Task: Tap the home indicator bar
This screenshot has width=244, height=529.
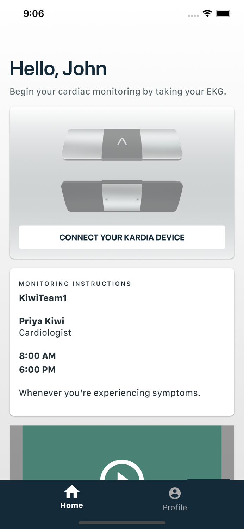Action: 122,523
